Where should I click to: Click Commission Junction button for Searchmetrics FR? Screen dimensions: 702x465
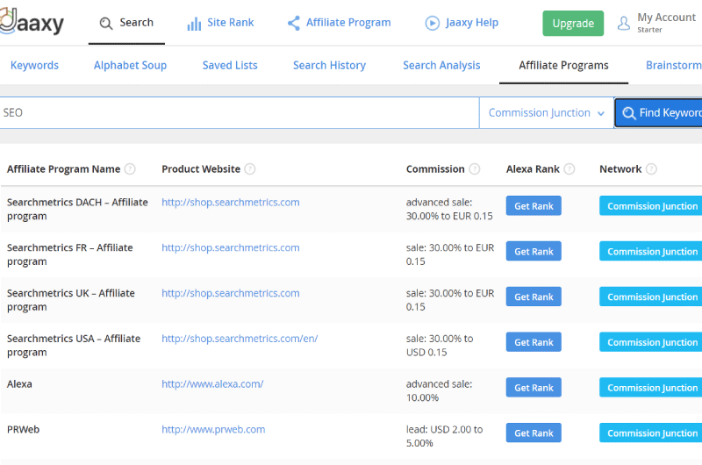pos(651,251)
